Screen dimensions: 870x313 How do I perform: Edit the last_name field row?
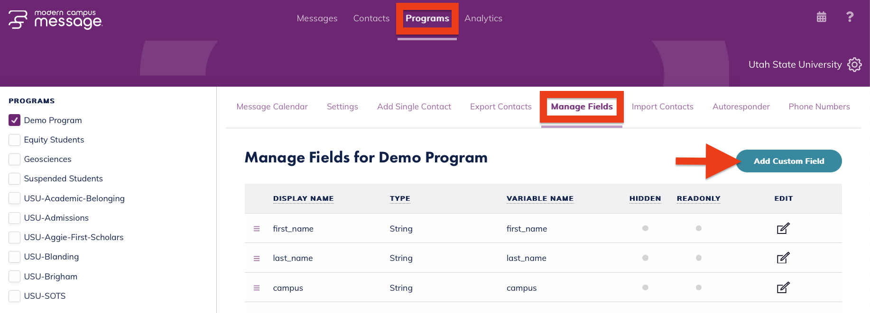[x=783, y=258]
